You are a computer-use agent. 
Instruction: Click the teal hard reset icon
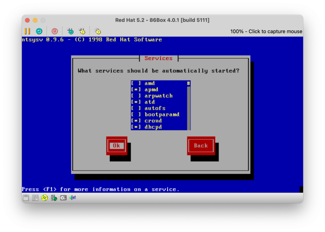(x=39, y=31)
